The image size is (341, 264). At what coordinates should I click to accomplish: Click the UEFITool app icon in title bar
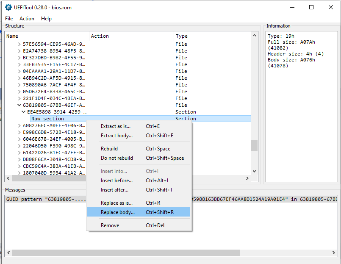click(x=8, y=7)
